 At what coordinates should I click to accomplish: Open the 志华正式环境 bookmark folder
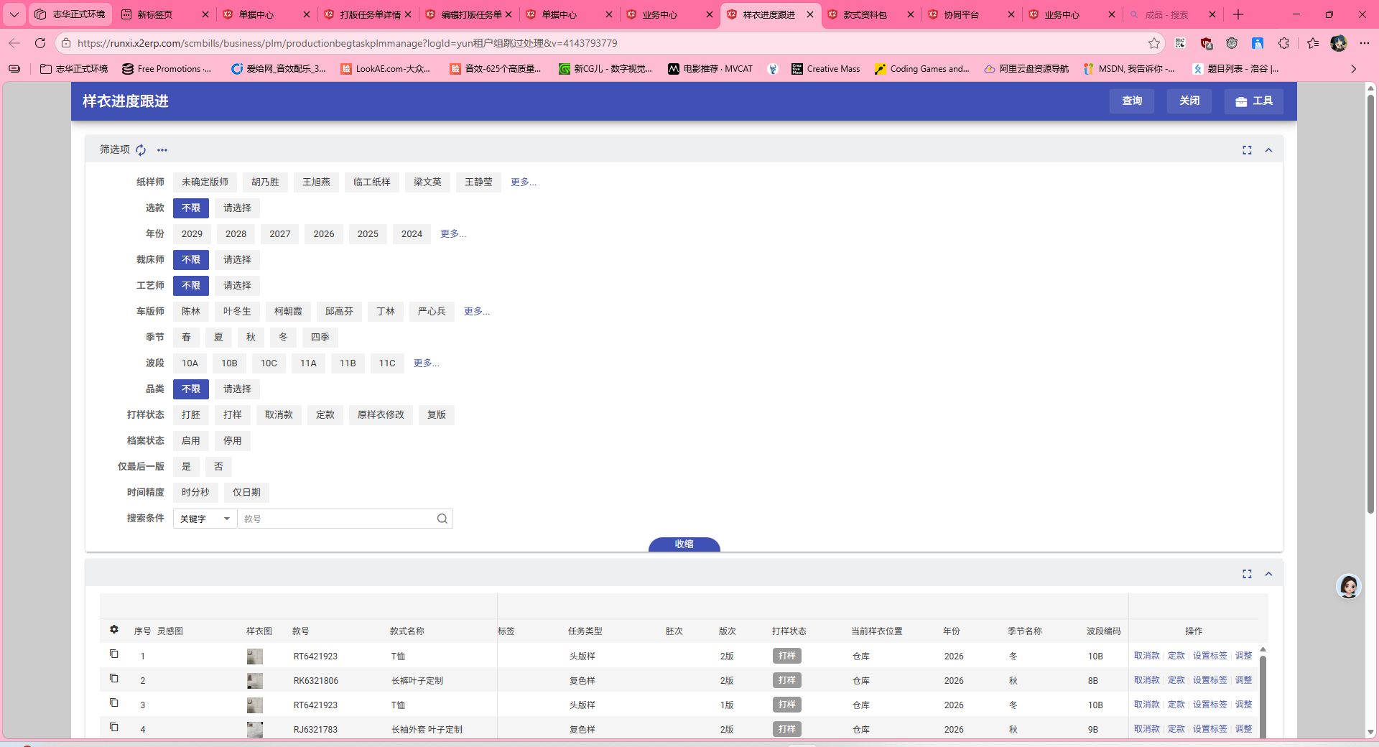click(x=74, y=69)
